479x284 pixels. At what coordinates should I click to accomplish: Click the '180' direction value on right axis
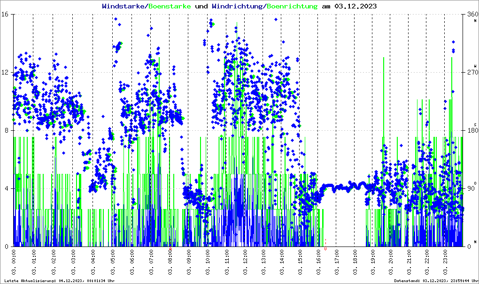472,130
